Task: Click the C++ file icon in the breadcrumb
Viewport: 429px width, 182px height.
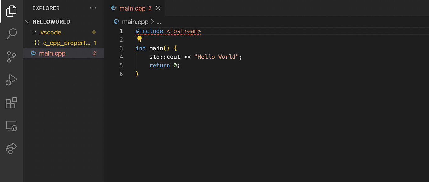Action: (x=117, y=22)
